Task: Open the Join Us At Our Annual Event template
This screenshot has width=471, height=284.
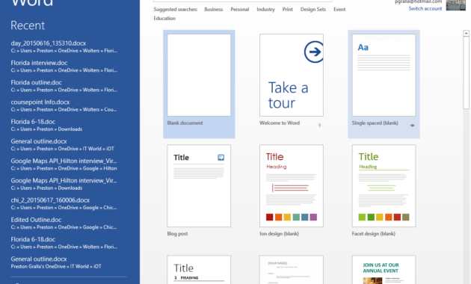Action: tap(384, 270)
